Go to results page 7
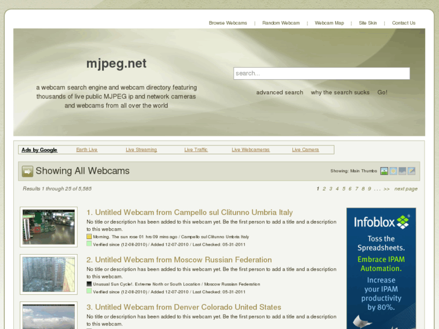Screen dimensions: 439x329 (357, 189)
